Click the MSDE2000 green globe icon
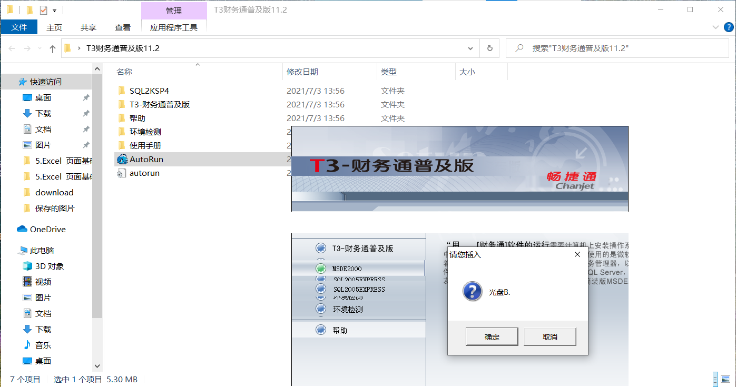 pos(321,269)
